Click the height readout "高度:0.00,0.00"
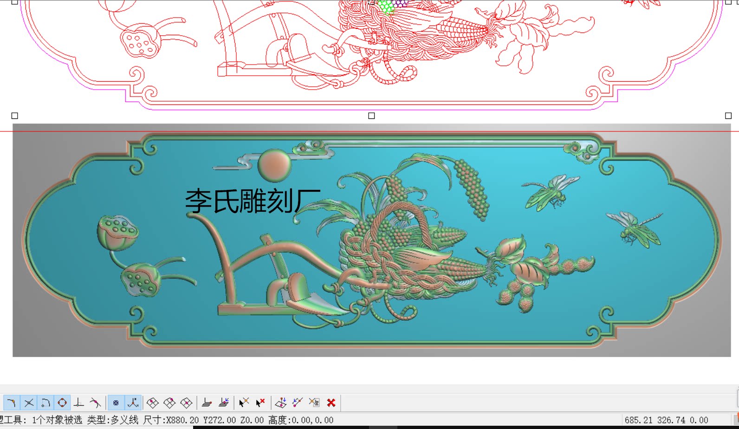 pyautogui.click(x=301, y=420)
